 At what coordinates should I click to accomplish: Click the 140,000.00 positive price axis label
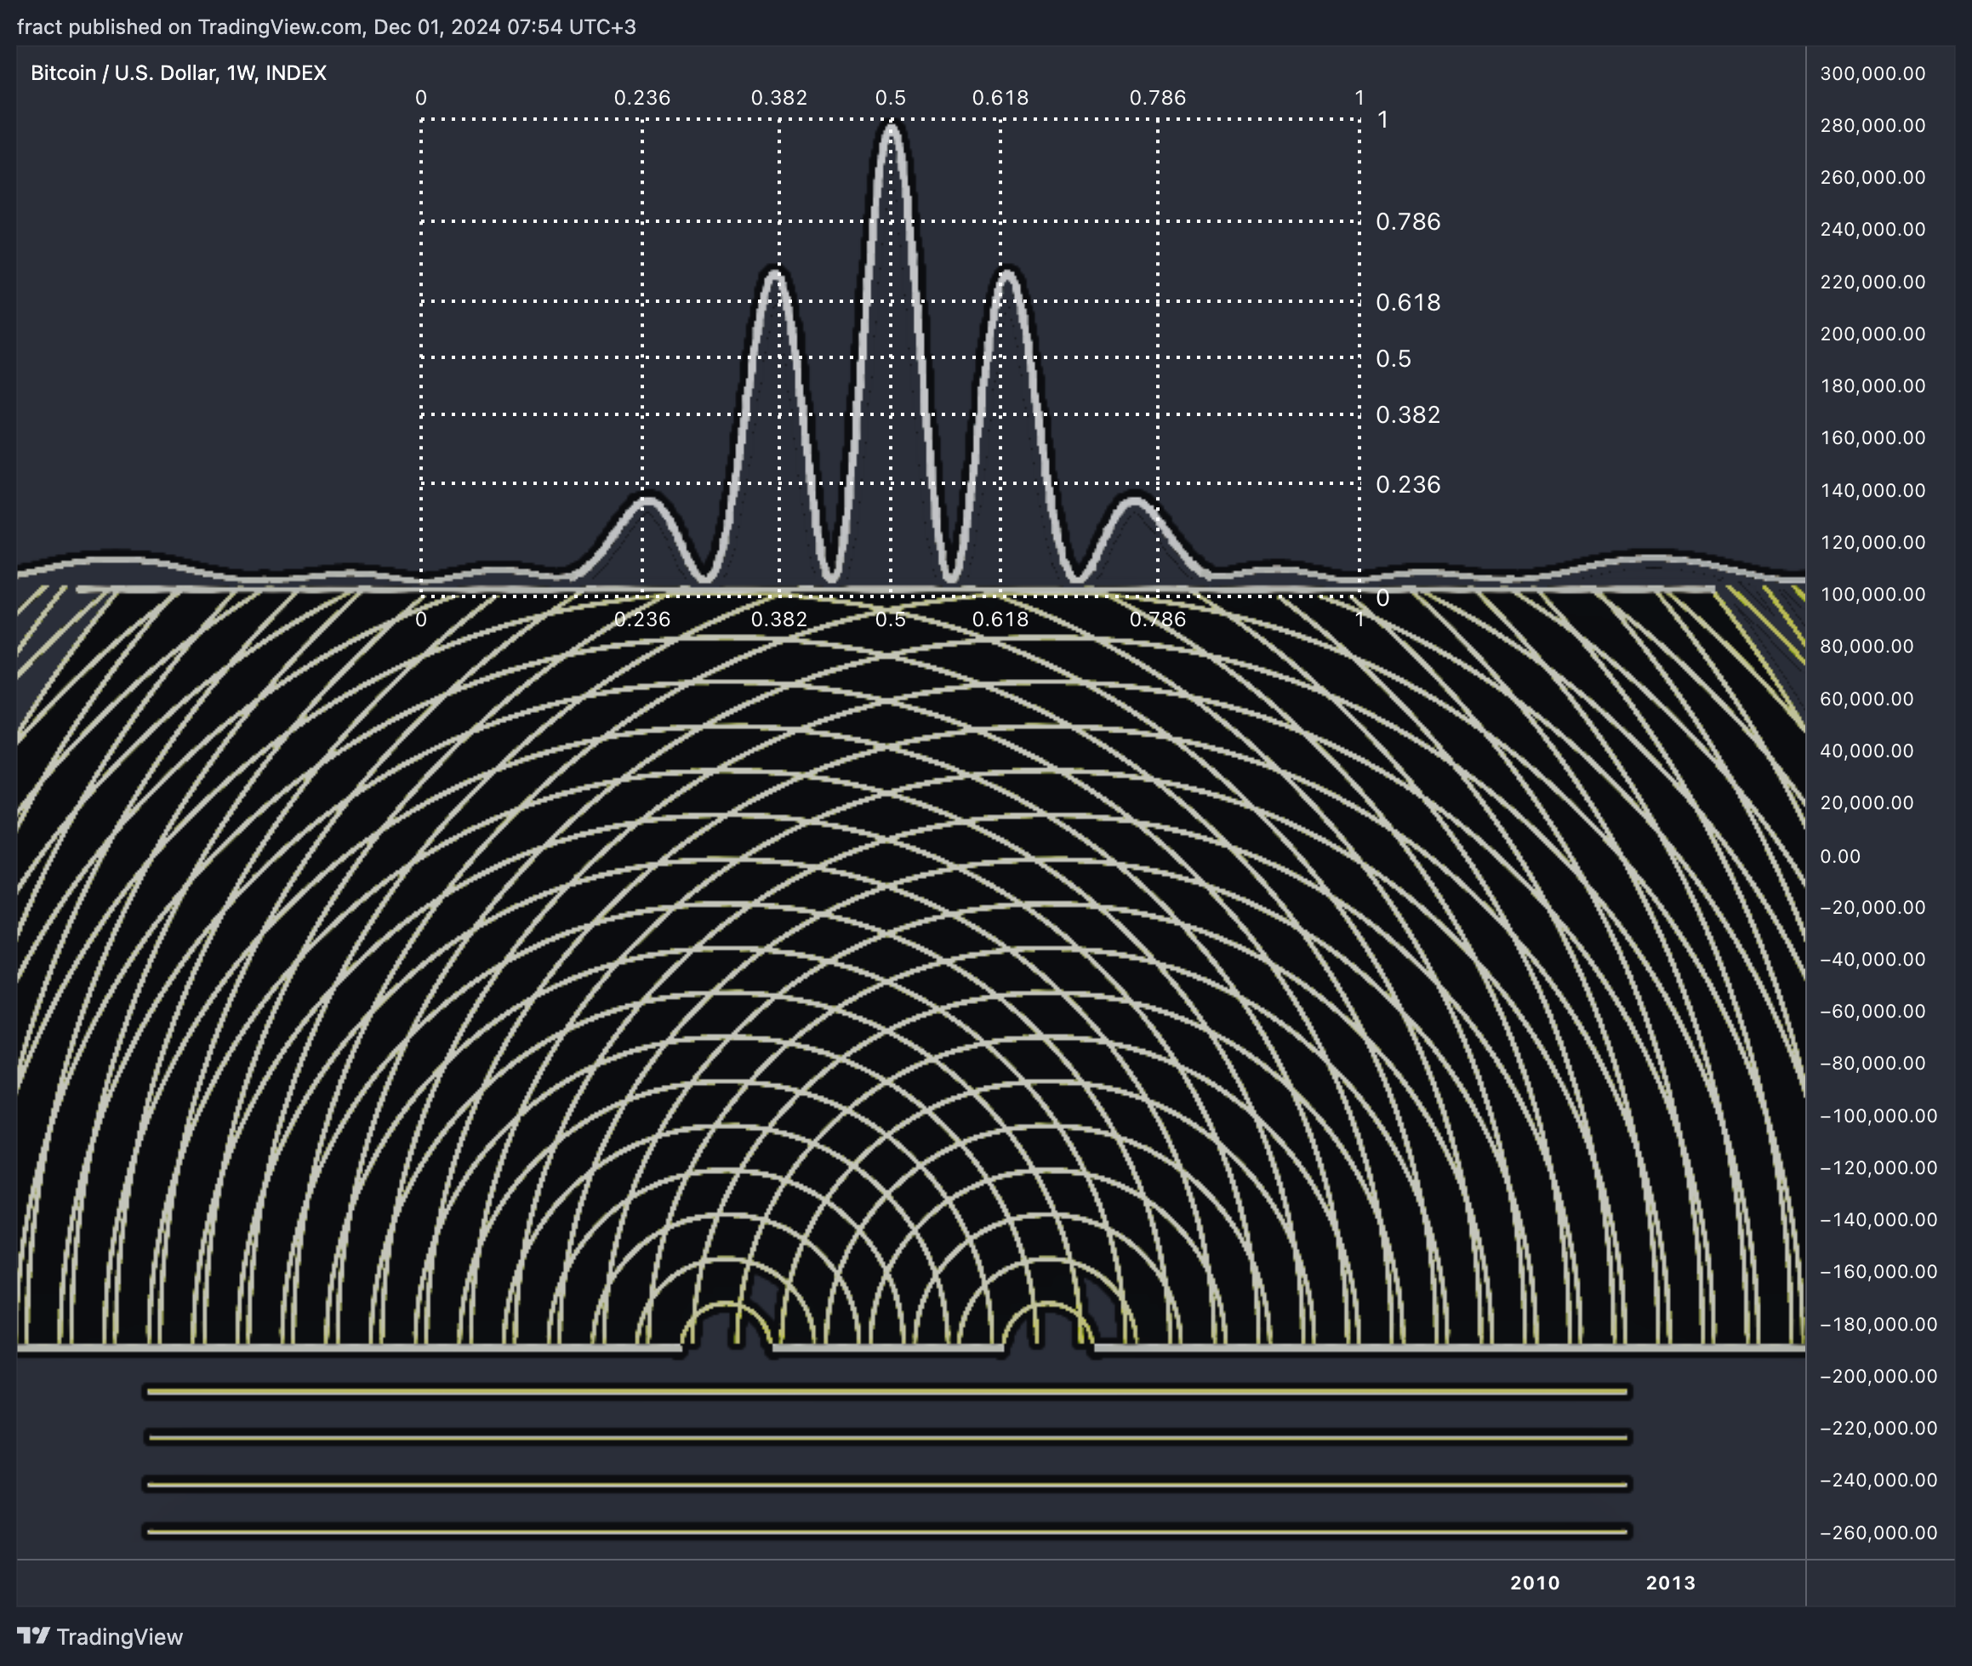coord(1872,491)
